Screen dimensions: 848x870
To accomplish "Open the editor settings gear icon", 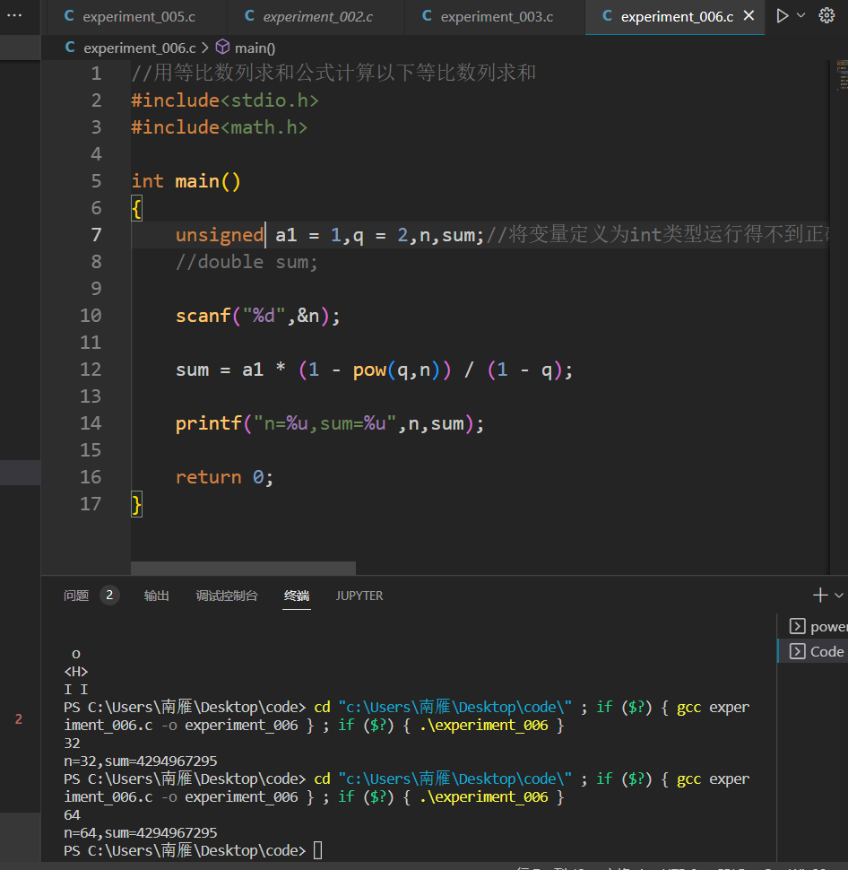I will click(826, 16).
